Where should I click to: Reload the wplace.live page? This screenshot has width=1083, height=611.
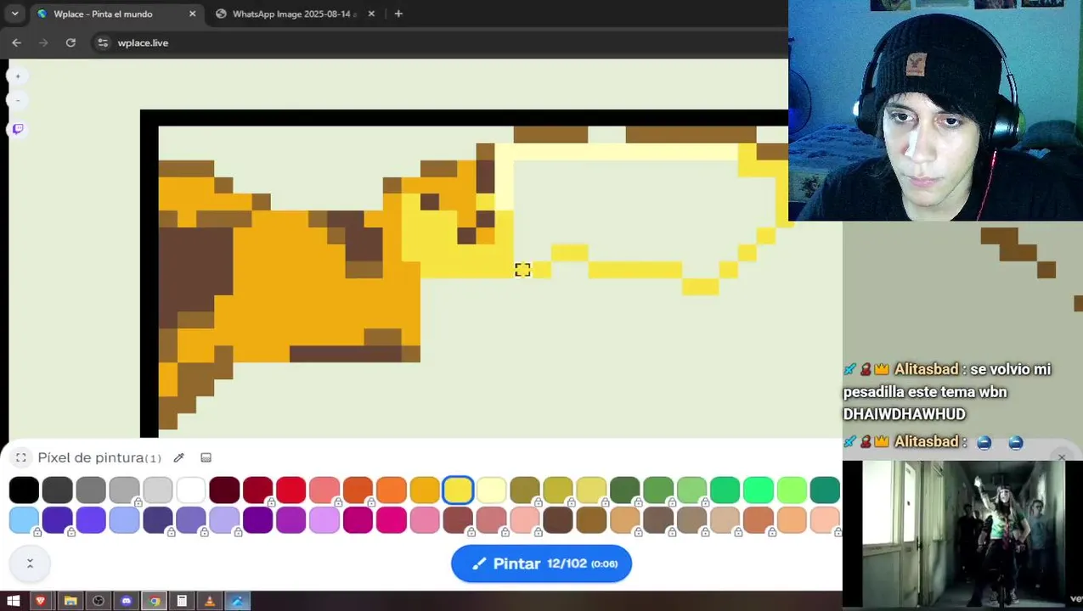pos(71,42)
